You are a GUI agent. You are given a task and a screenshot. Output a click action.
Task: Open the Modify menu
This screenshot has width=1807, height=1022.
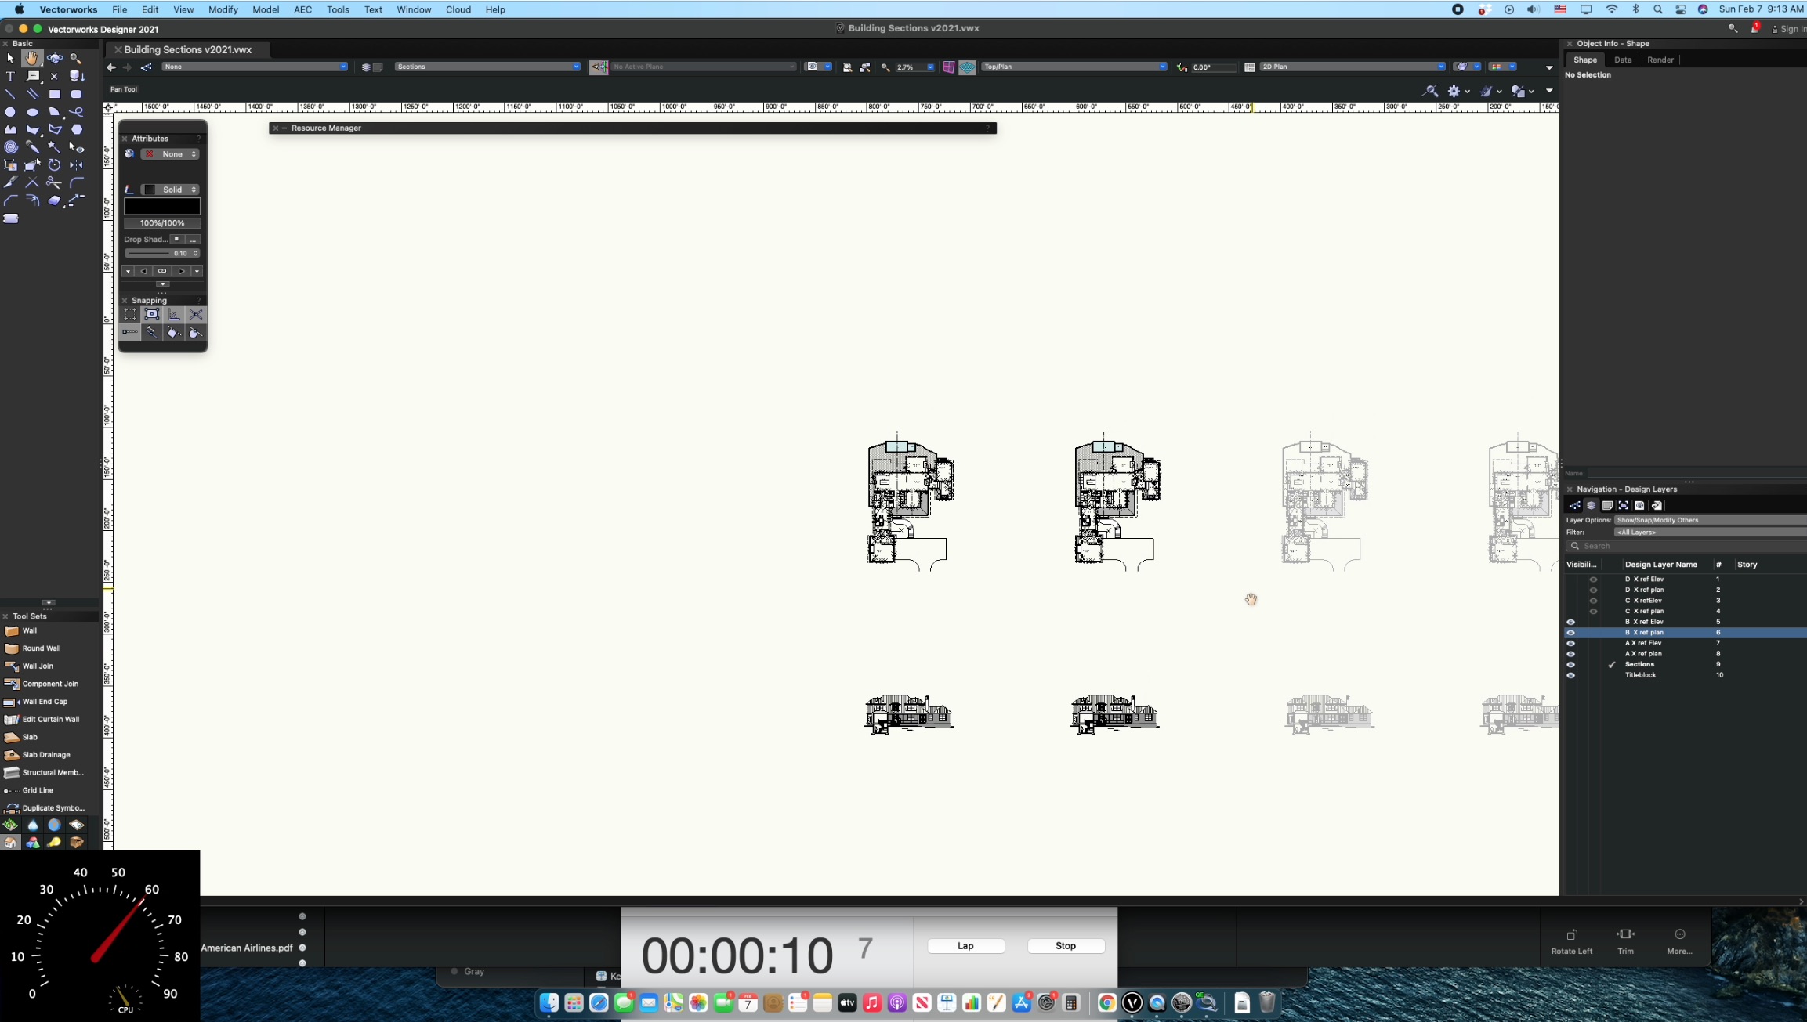pos(223,9)
